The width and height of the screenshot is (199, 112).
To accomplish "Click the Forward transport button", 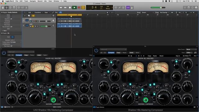I will [x=65, y=7].
